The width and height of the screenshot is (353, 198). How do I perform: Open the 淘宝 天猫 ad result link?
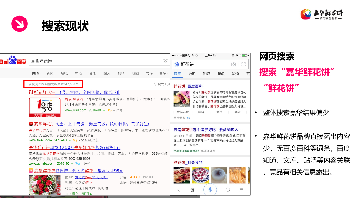tap(91, 124)
